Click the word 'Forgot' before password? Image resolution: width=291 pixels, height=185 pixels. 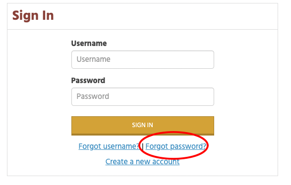click(x=157, y=146)
